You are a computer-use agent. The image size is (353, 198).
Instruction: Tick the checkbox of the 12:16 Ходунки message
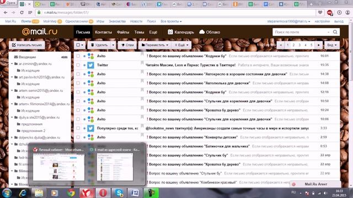tap(78, 92)
